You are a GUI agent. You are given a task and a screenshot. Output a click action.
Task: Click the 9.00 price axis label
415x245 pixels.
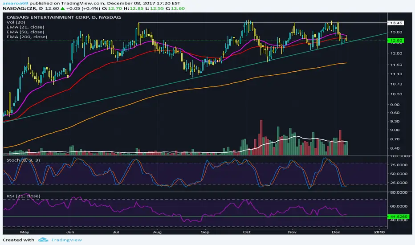click(x=395, y=130)
